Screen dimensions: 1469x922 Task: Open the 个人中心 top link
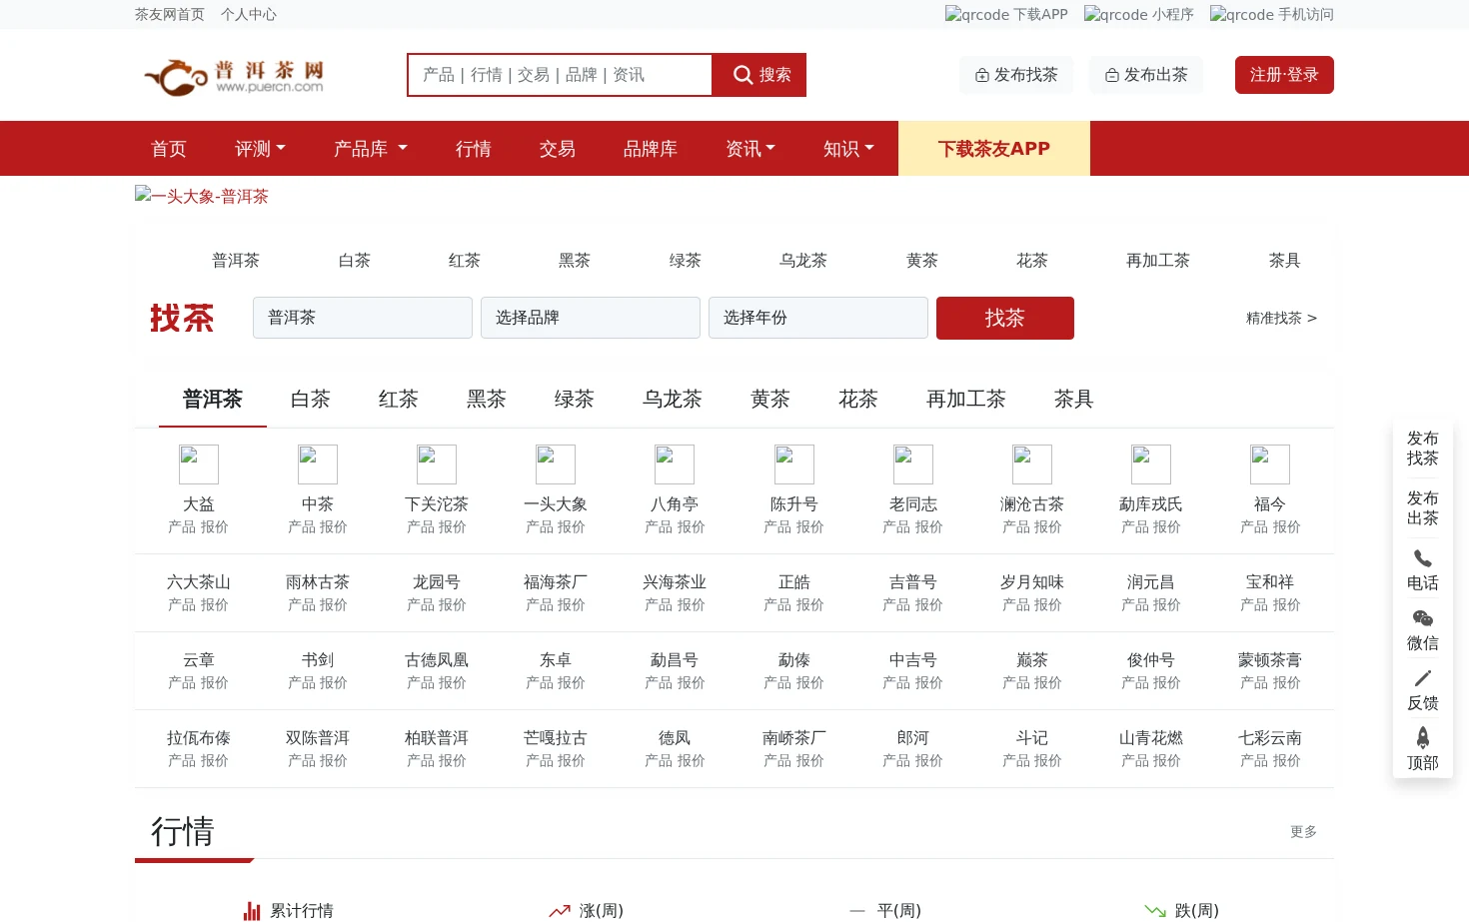coord(249,14)
